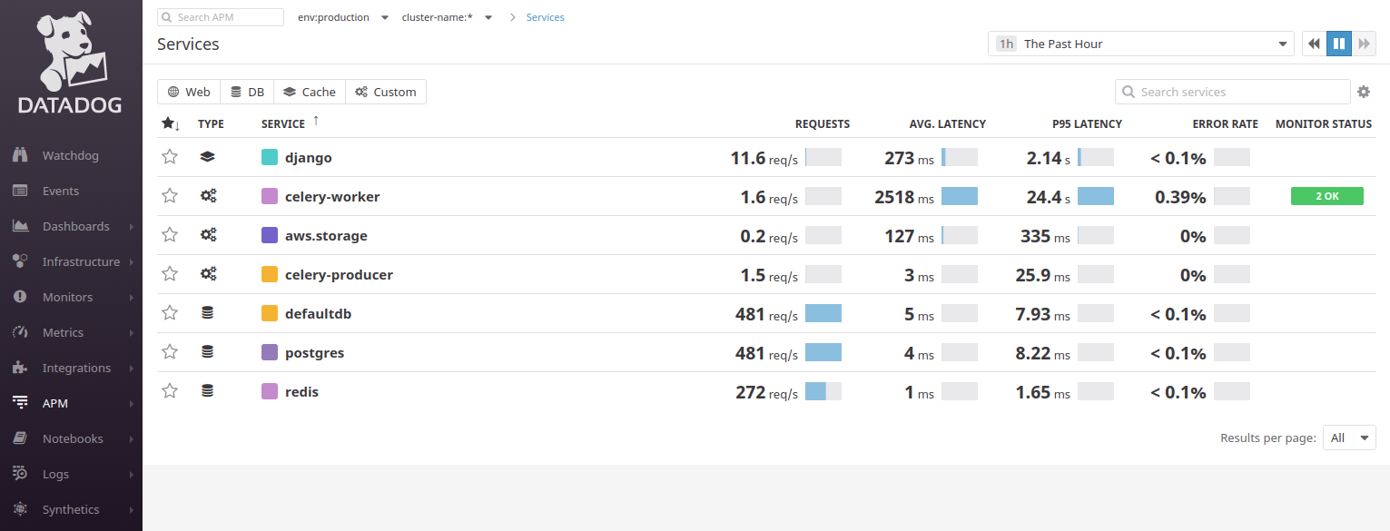The height and width of the screenshot is (531, 1390).
Task: Click the celery-worker custom type icon
Action: 208,196
